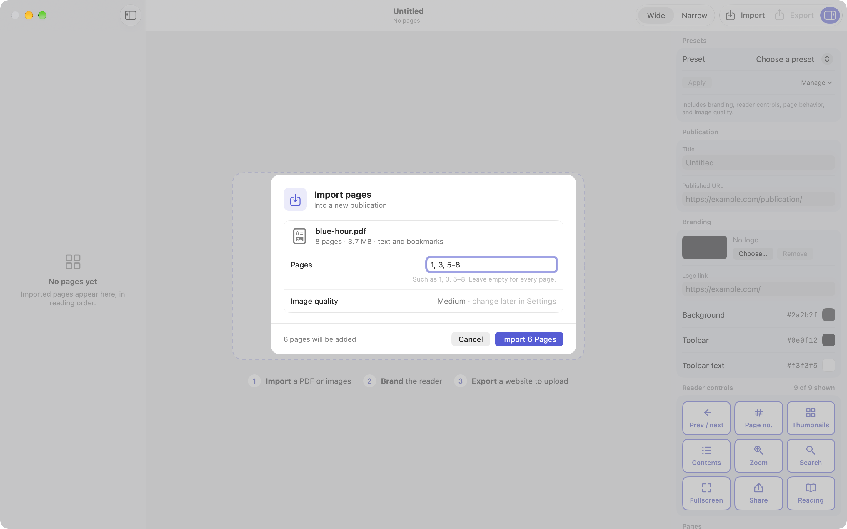The width and height of the screenshot is (847, 529).
Task: Click the Apply preset button
Action: pos(696,83)
